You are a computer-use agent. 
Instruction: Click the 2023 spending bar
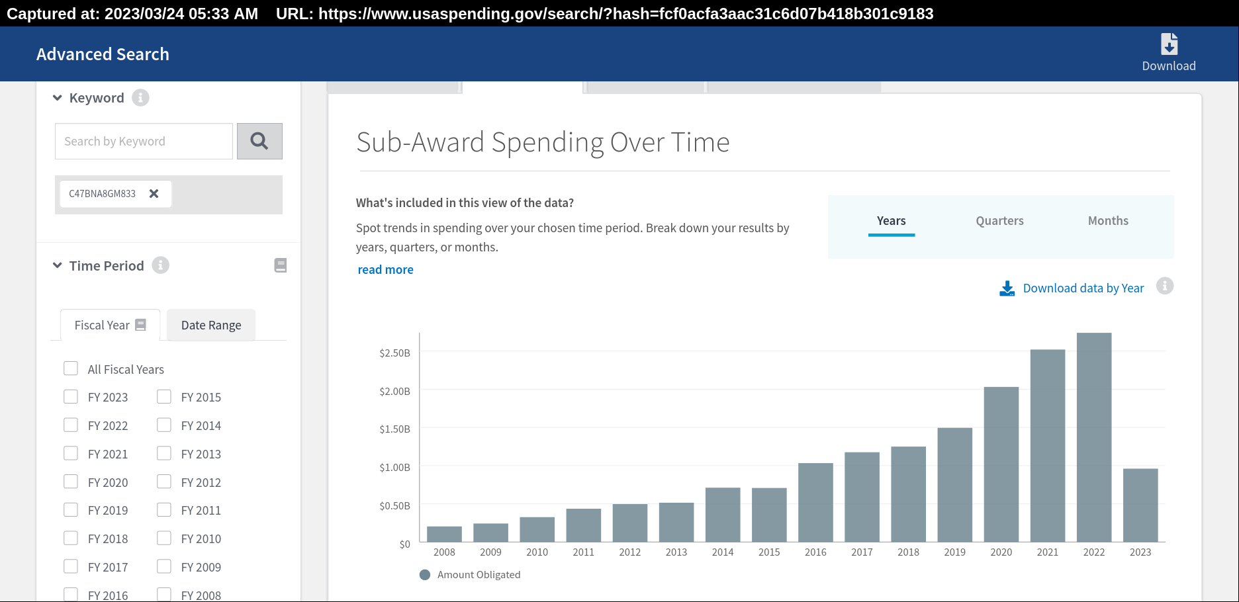coord(1140,505)
